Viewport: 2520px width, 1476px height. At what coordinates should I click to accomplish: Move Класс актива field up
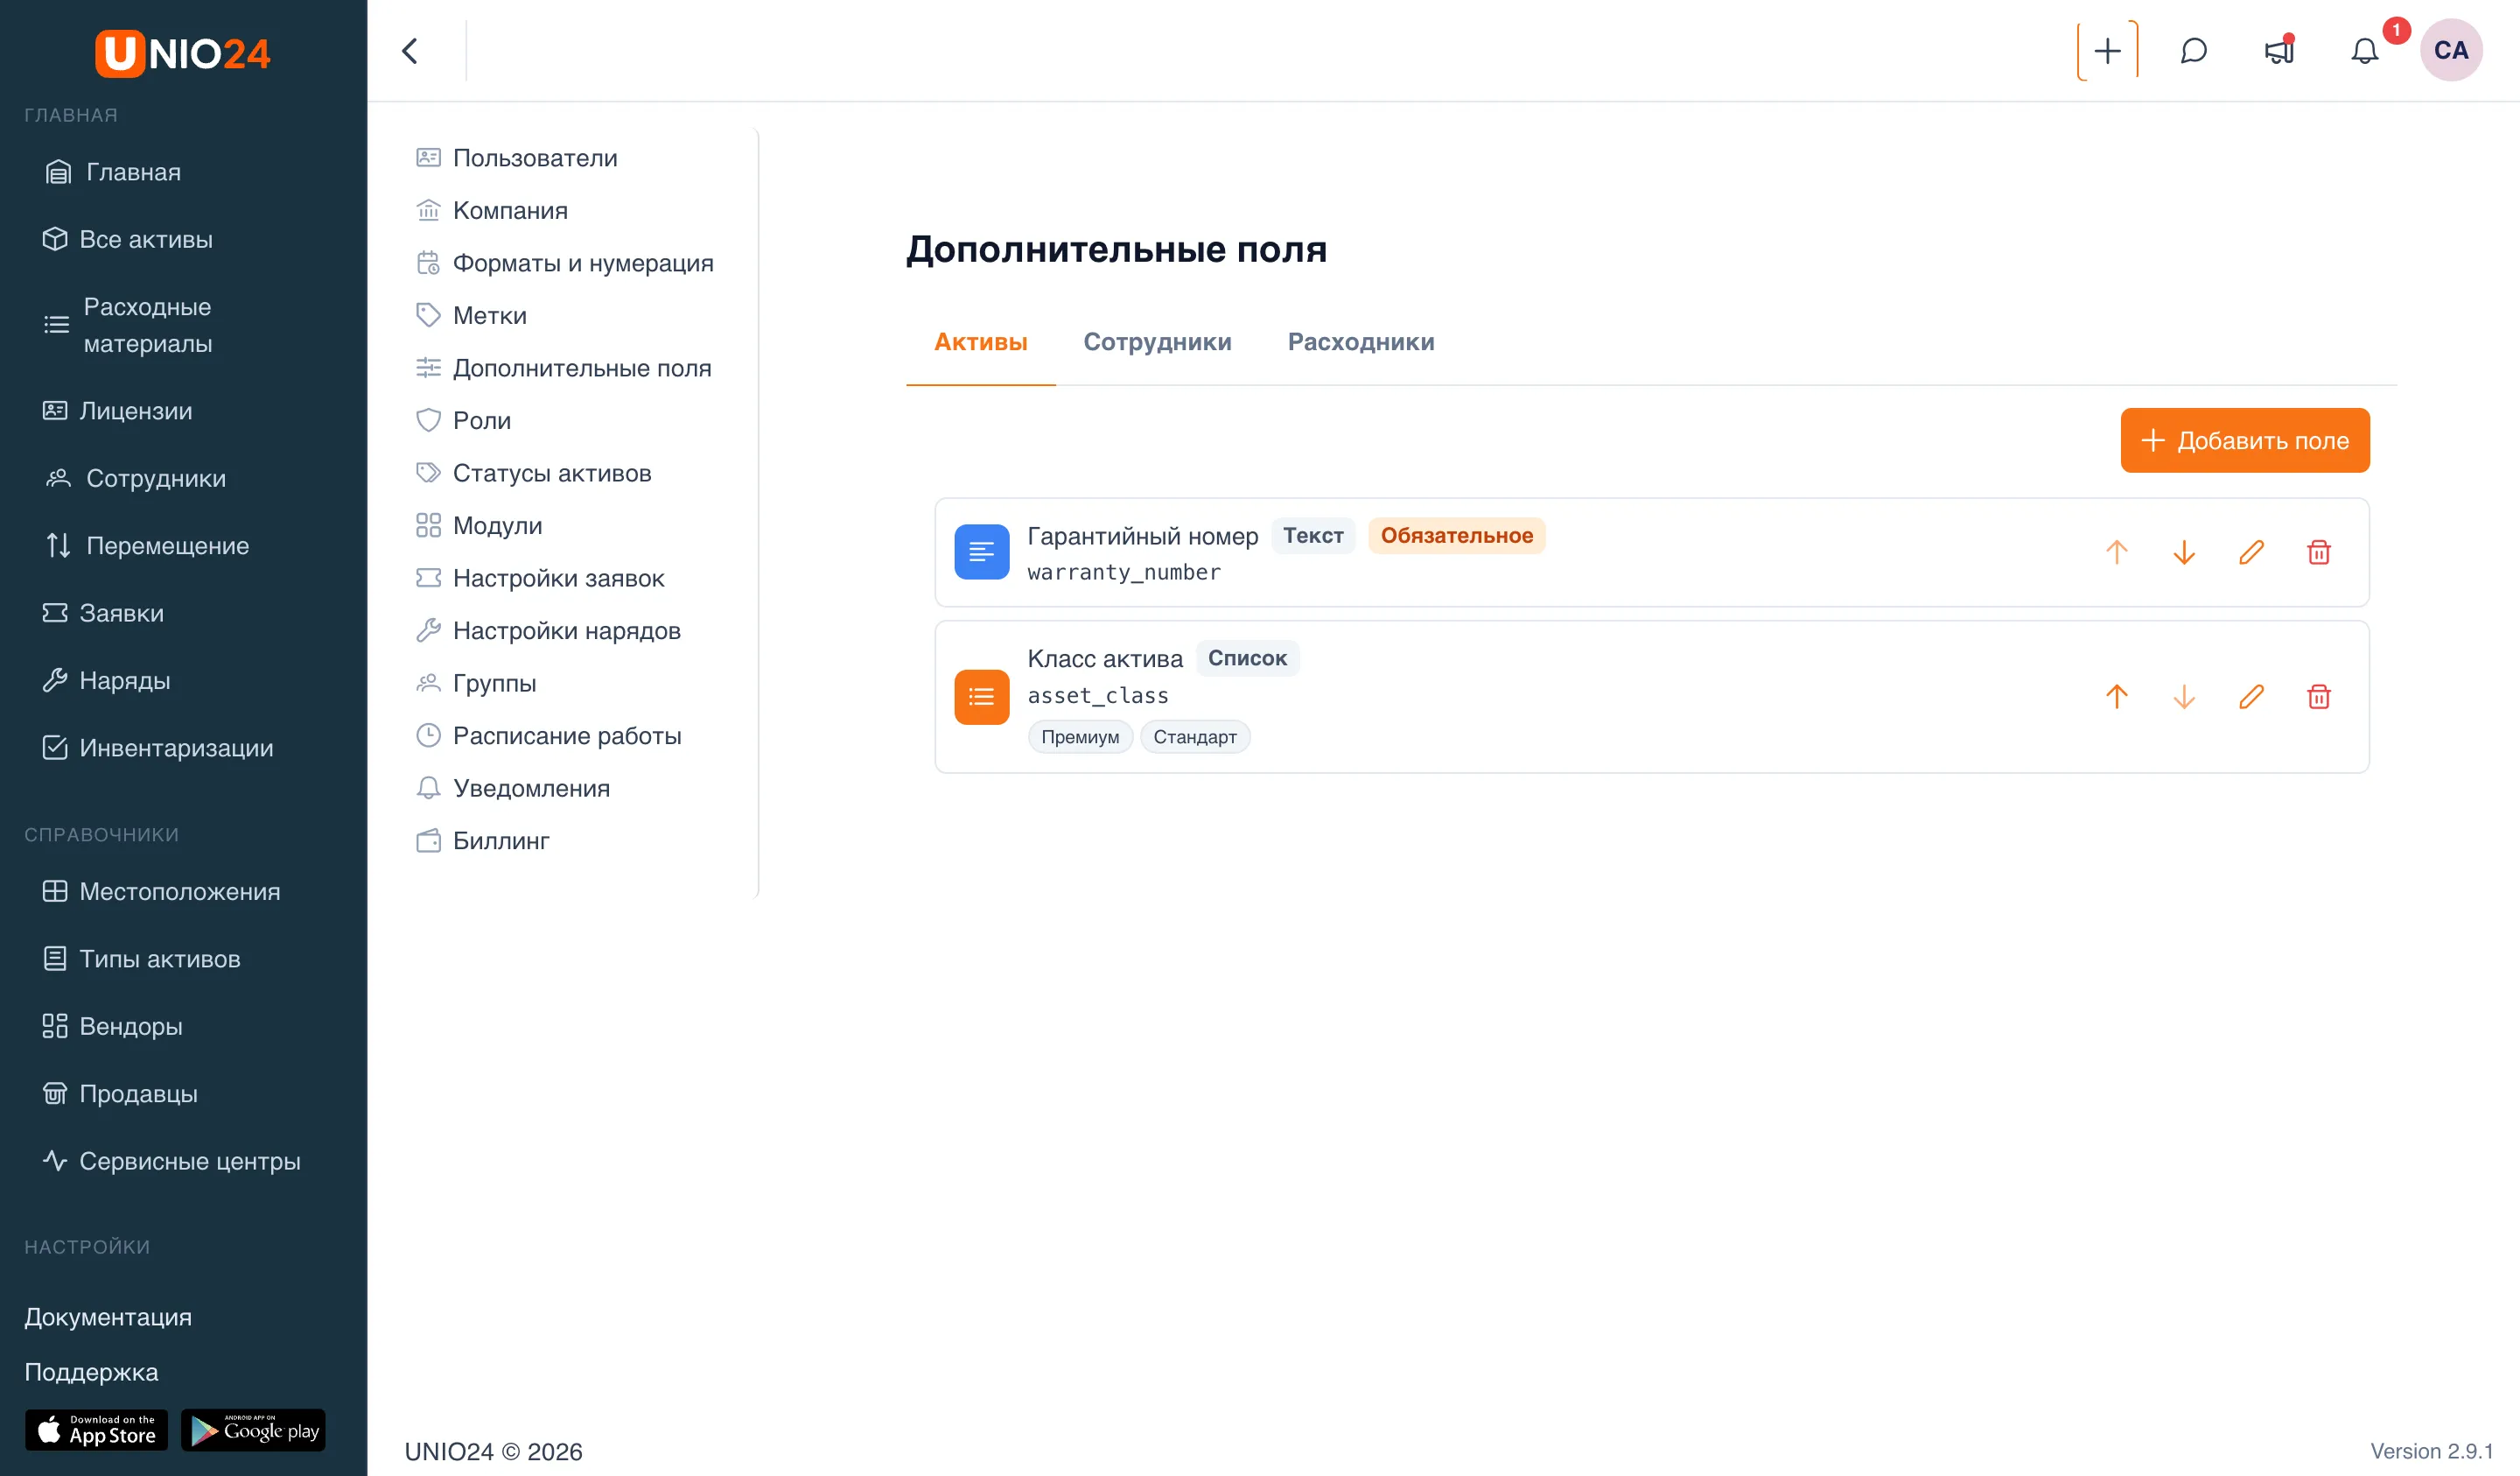[2116, 697]
